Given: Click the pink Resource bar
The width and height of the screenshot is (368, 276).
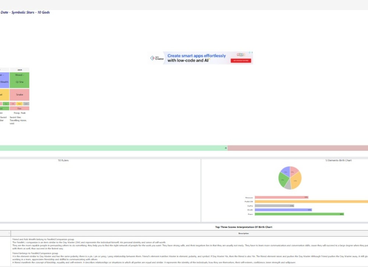Looking at the screenshot, I should pos(282,197).
